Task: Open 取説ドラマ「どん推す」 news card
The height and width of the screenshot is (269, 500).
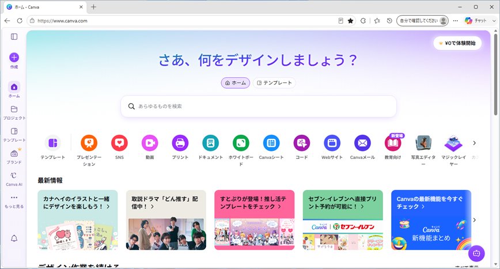Action: [166, 220]
